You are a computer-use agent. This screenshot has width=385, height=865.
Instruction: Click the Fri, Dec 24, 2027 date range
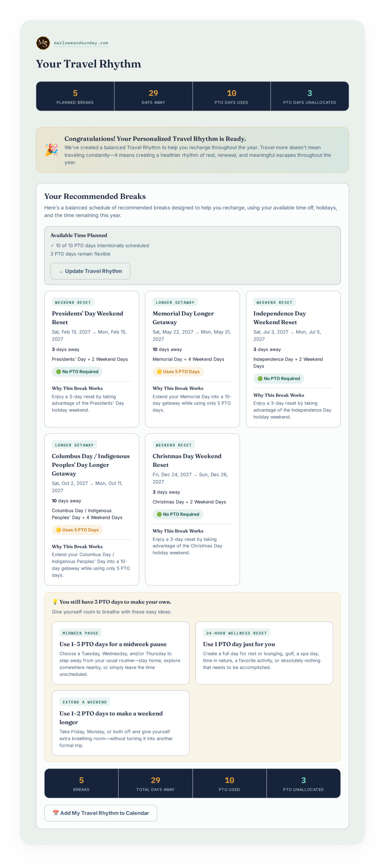click(x=190, y=478)
